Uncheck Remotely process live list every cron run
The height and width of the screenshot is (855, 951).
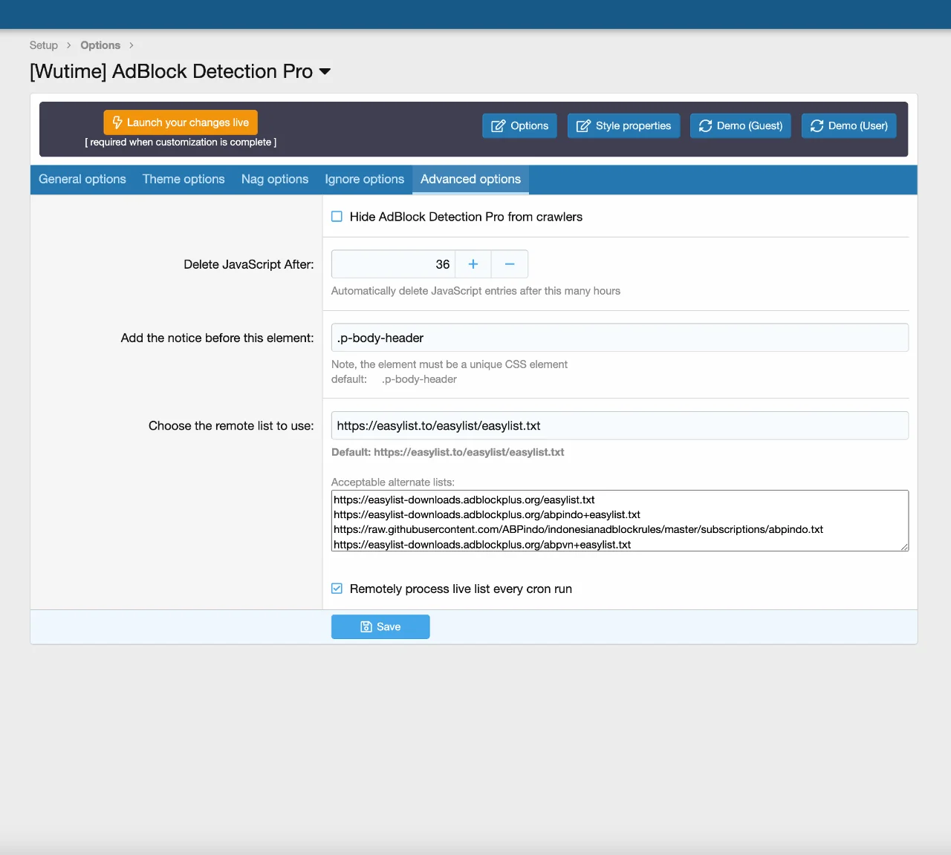pyautogui.click(x=337, y=589)
